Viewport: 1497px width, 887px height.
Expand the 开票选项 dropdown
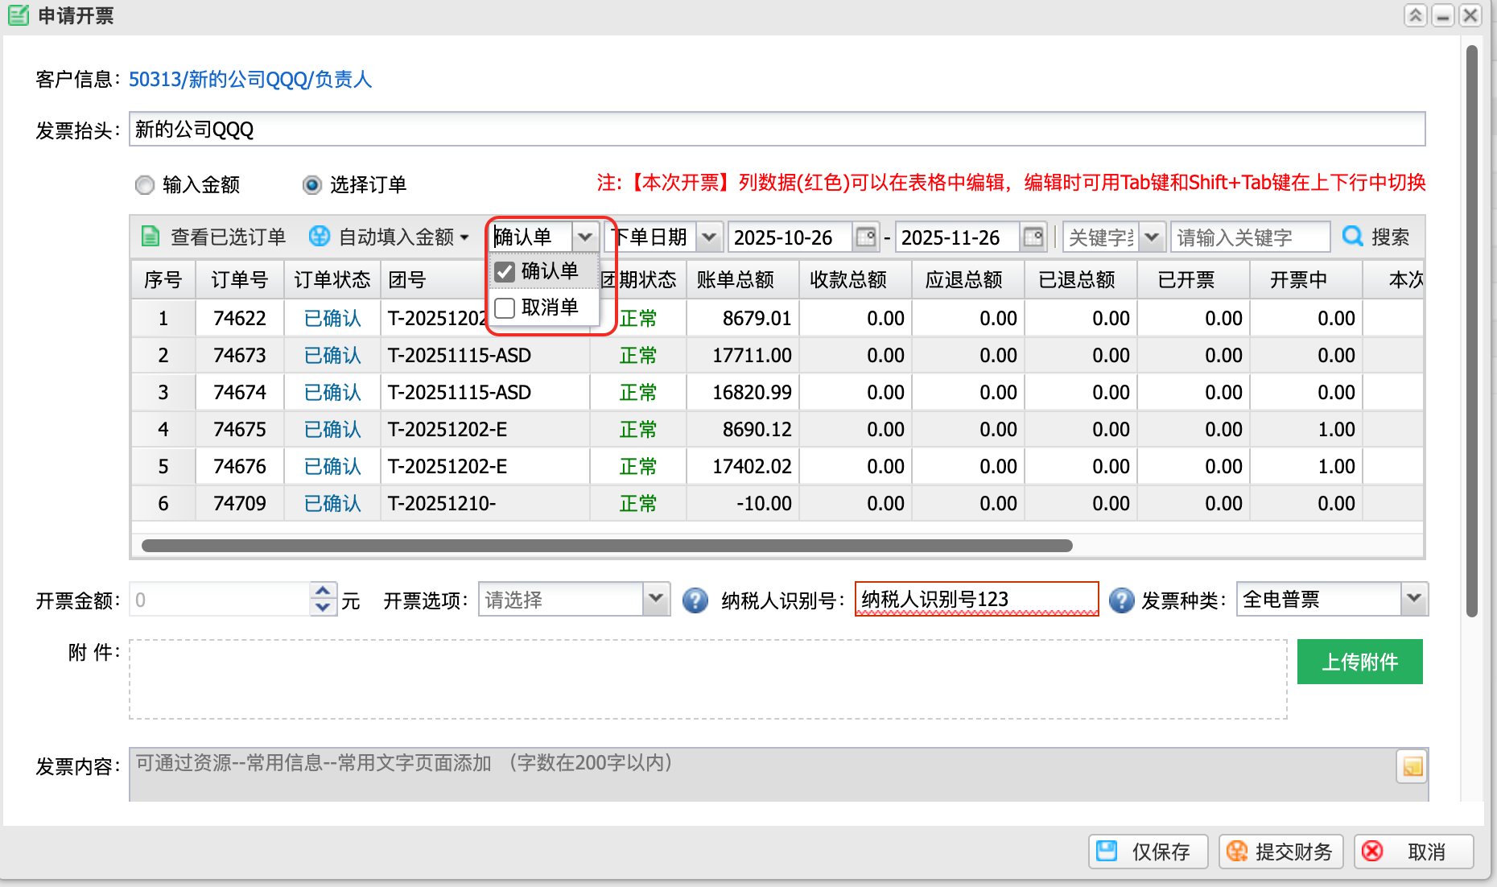tap(656, 600)
